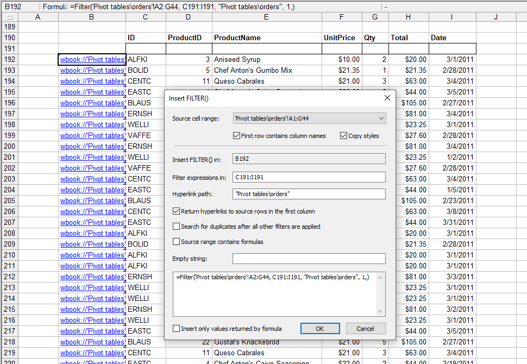Viewport: 527px width, 364px height.
Task: Select column E header
Action: 266,17
